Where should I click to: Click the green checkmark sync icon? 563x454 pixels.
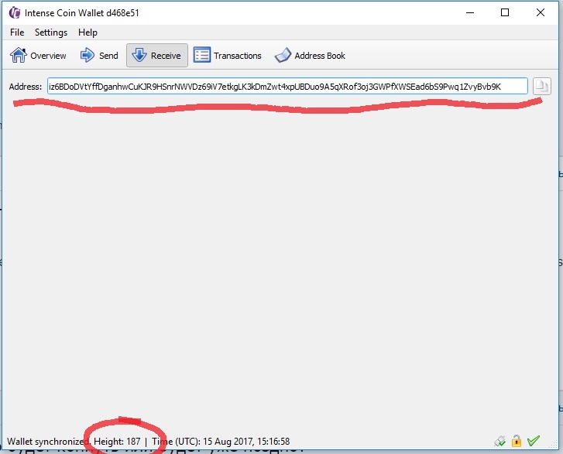534,440
